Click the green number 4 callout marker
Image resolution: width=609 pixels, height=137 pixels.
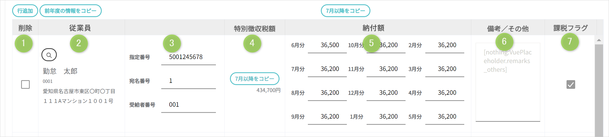(252, 43)
